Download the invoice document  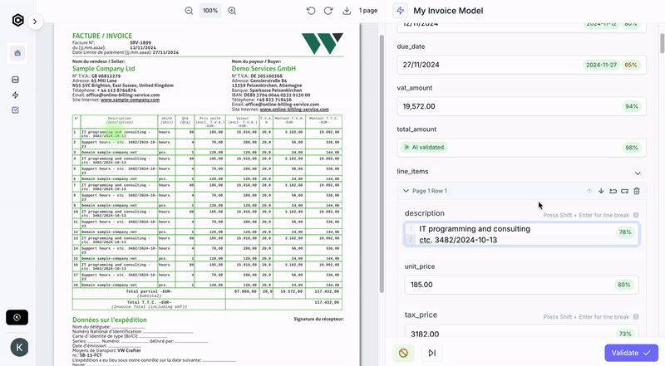pyautogui.click(x=347, y=11)
